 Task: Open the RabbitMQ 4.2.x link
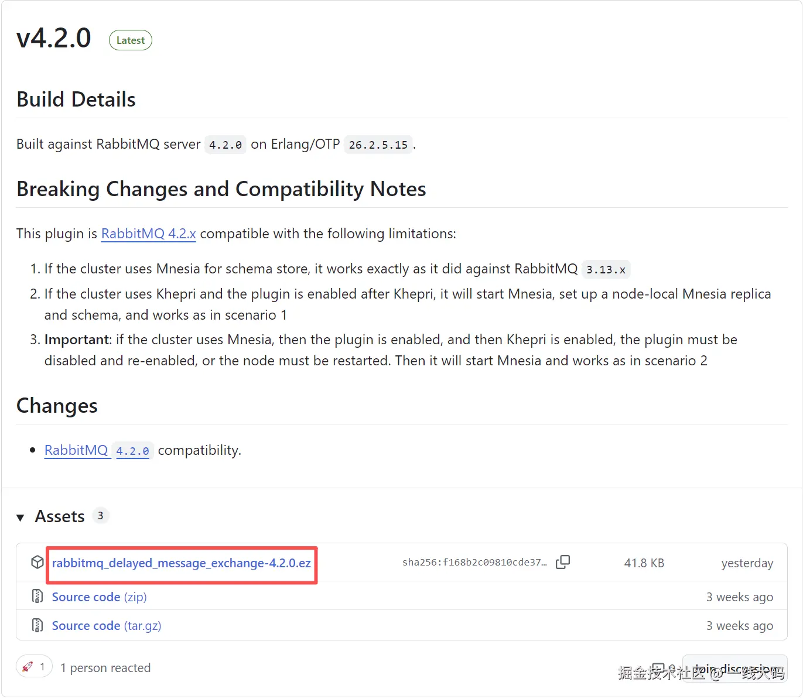point(148,234)
